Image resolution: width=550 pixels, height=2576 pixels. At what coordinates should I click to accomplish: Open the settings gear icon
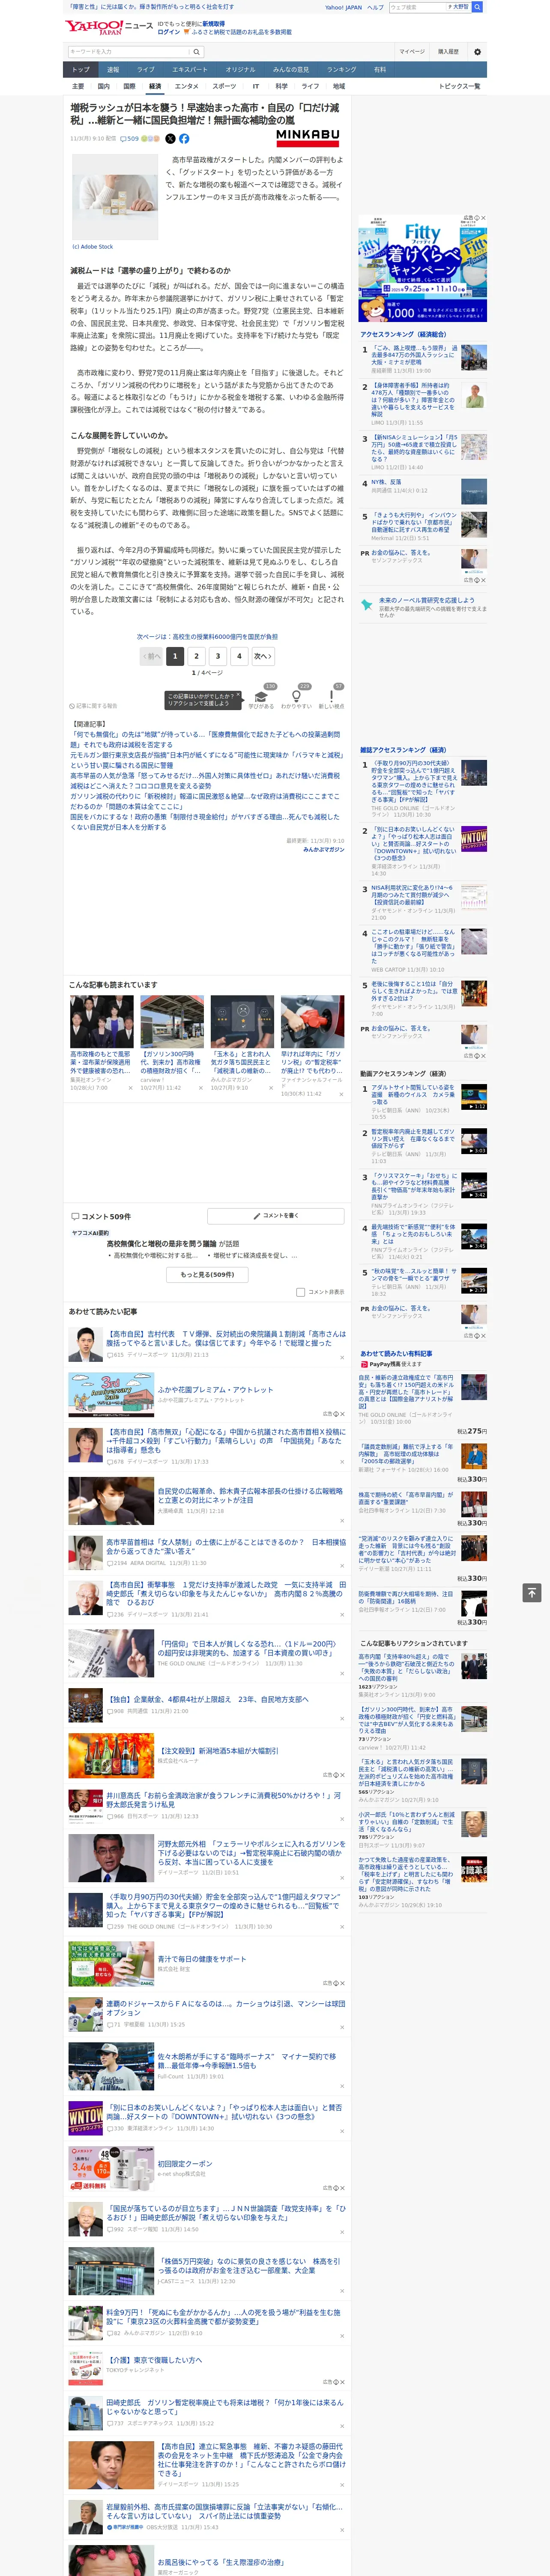(477, 51)
